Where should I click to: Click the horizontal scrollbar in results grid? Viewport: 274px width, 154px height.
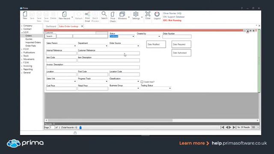[110, 120]
